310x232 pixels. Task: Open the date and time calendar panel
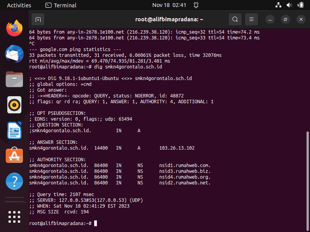pyautogui.click(x=169, y=5)
